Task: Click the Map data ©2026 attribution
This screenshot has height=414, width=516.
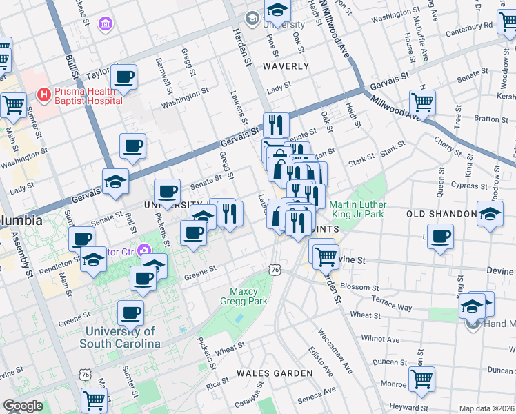Action: point(486,408)
